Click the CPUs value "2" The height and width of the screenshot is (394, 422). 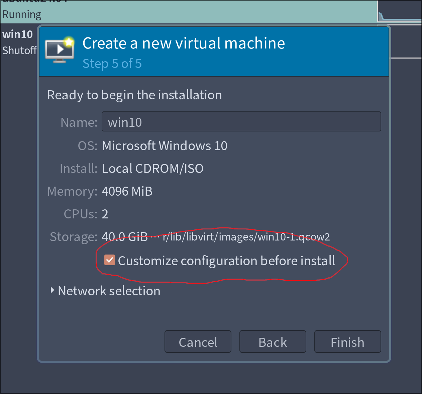(105, 214)
